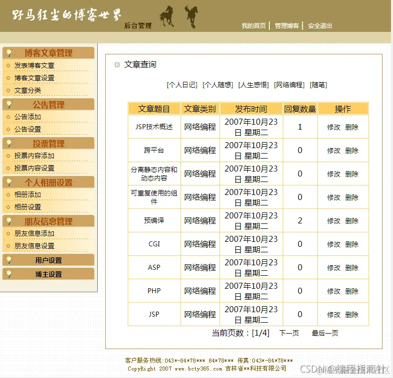
Task: Filter articles by [人生感悟]
Action: pyautogui.click(x=253, y=85)
